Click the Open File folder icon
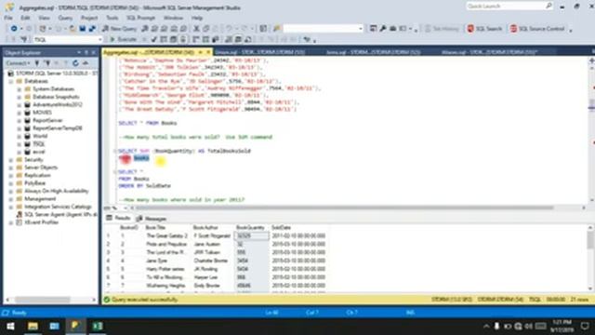595x335 pixels. pyautogui.click(x=73, y=29)
